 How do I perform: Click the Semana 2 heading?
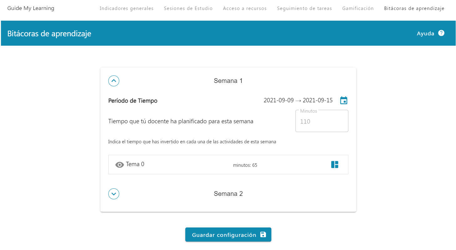click(x=228, y=194)
